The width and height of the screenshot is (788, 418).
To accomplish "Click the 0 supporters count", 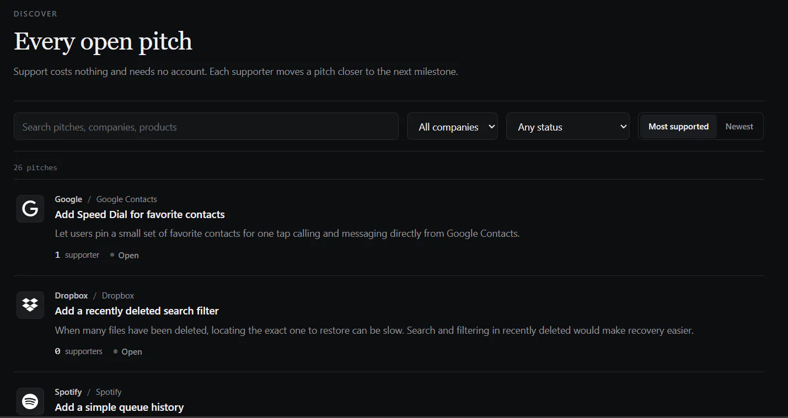I will coord(79,351).
